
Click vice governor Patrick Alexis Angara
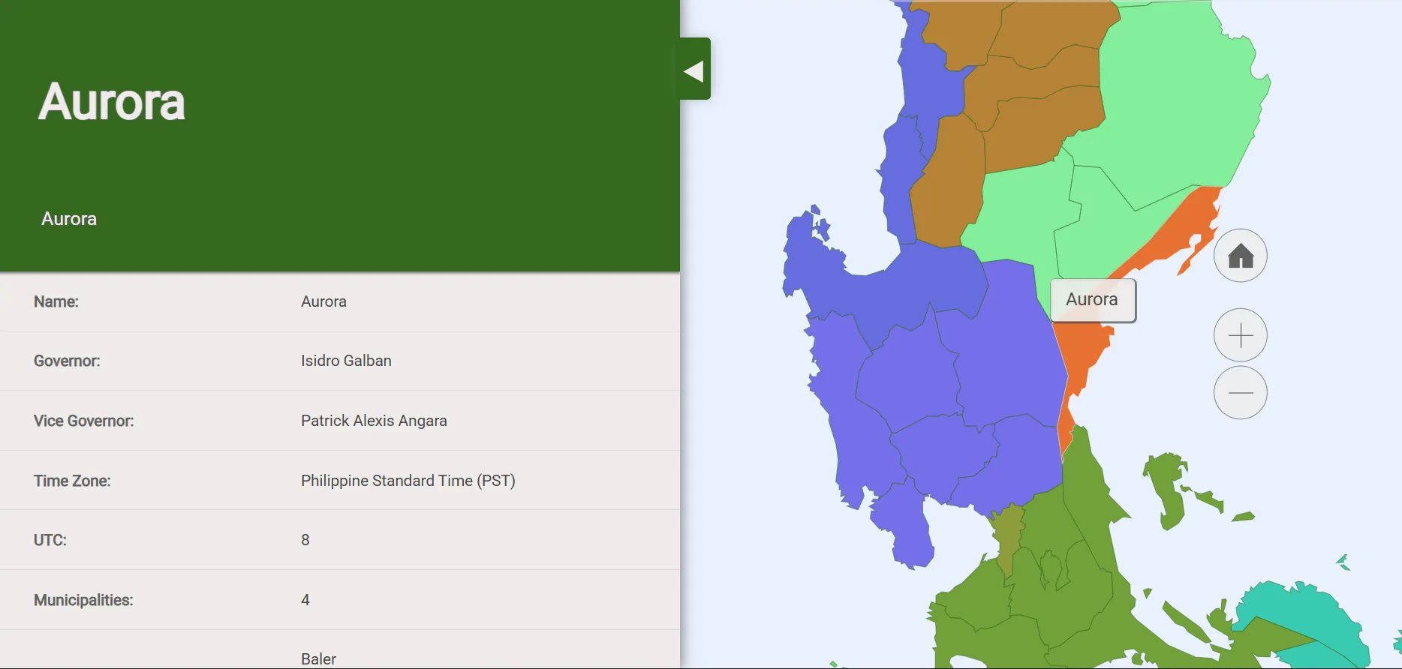pyautogui.click(x=374, y=421)
